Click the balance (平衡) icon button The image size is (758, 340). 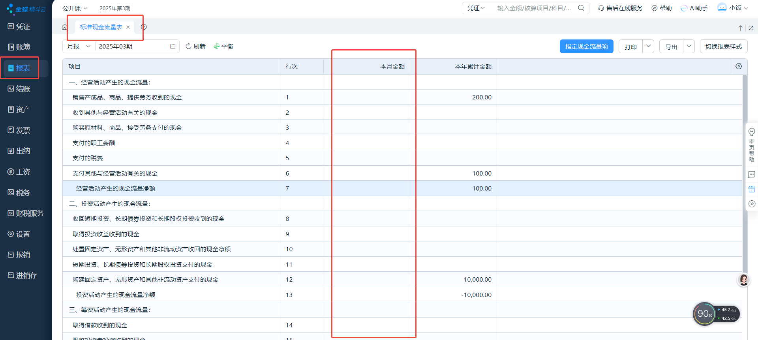click(x=217, y=47)
